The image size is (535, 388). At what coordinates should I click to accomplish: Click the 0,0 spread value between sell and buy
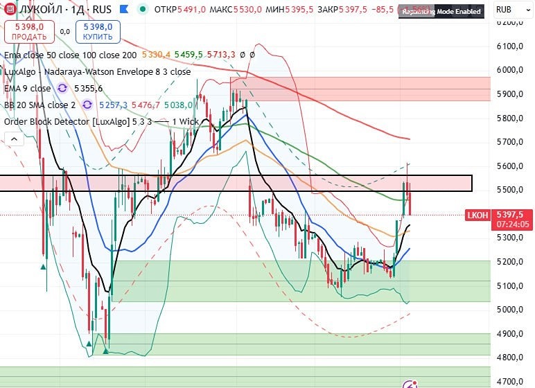(x=65, y=32)
